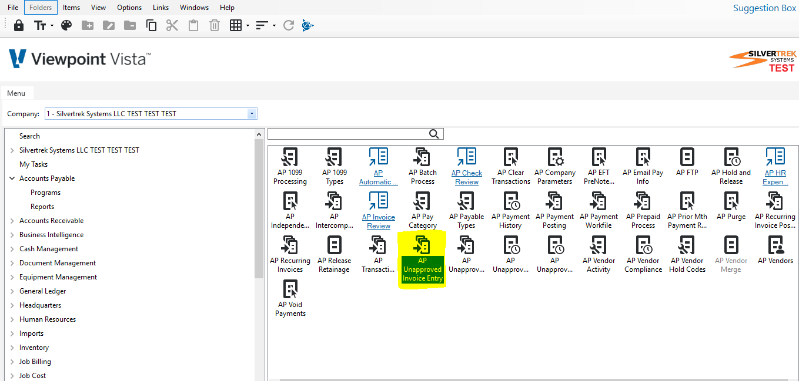The image size is (799, 381).
Task: Open the Options menu
Action: click(129, 8)
